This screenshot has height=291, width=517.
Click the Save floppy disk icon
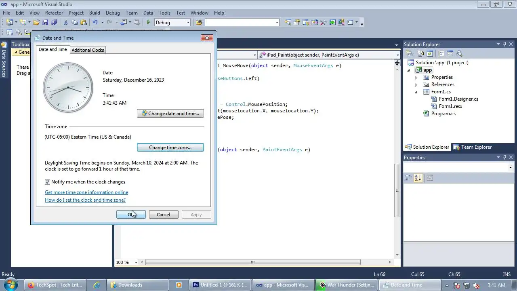click(45, 23)
